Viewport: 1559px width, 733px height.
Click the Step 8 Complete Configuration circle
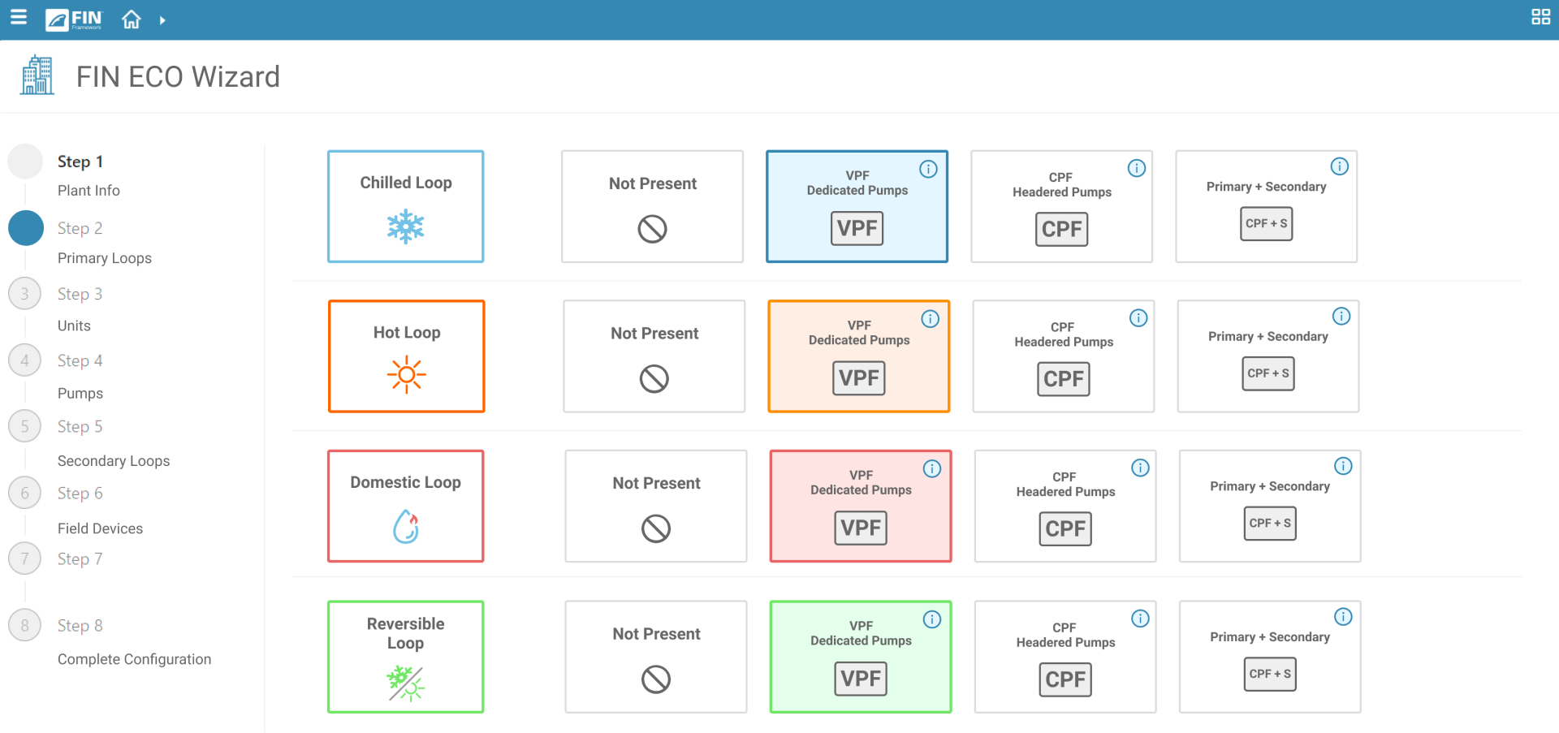click(25, 625)
